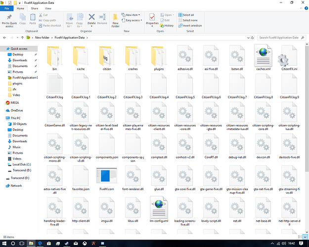Click the History ribbon command

point(167,26)
